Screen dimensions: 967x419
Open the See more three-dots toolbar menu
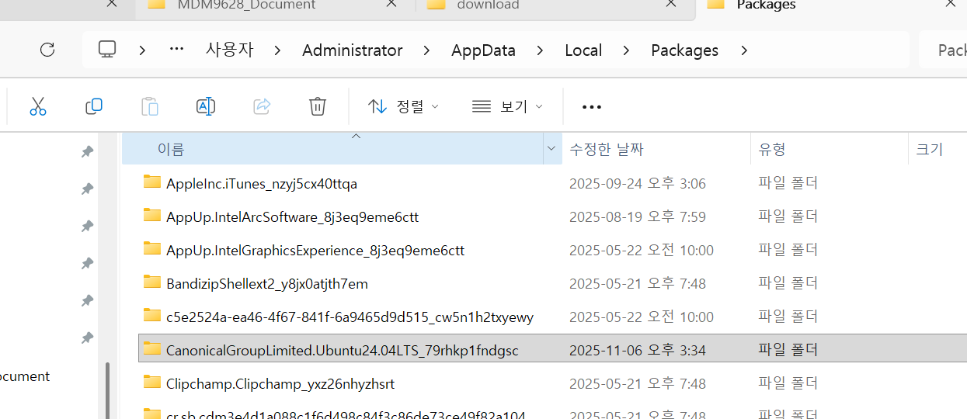pyautogui.click(x=592, y=107)
